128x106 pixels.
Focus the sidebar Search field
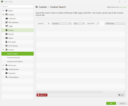(17, 6)
